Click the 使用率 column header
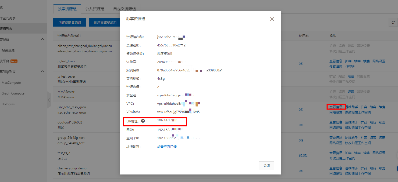398x182 pixels. [304, 36]
